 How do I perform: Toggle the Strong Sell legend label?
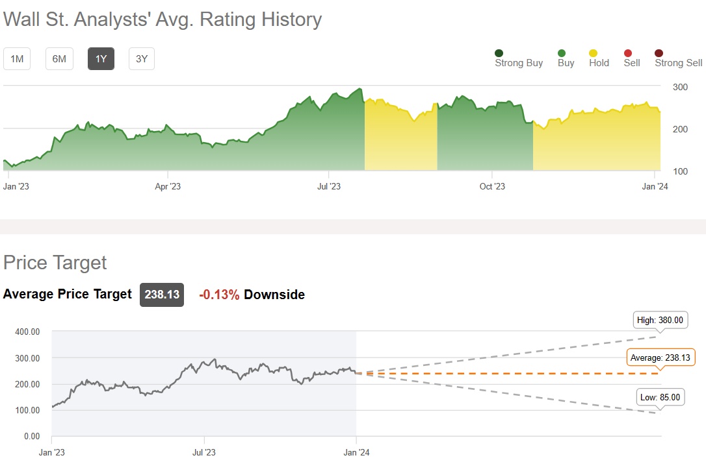tap(678, 63)
